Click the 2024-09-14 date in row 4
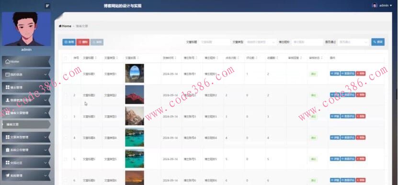The image size is (398, 185). coord(171,138)
